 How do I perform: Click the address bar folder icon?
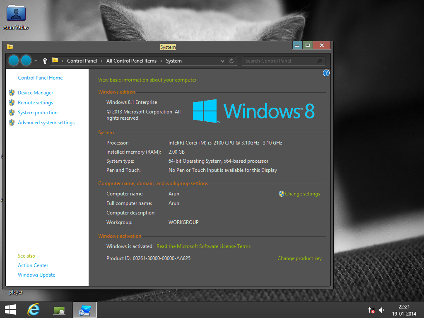pyautogui.click(x=55, y=60)
